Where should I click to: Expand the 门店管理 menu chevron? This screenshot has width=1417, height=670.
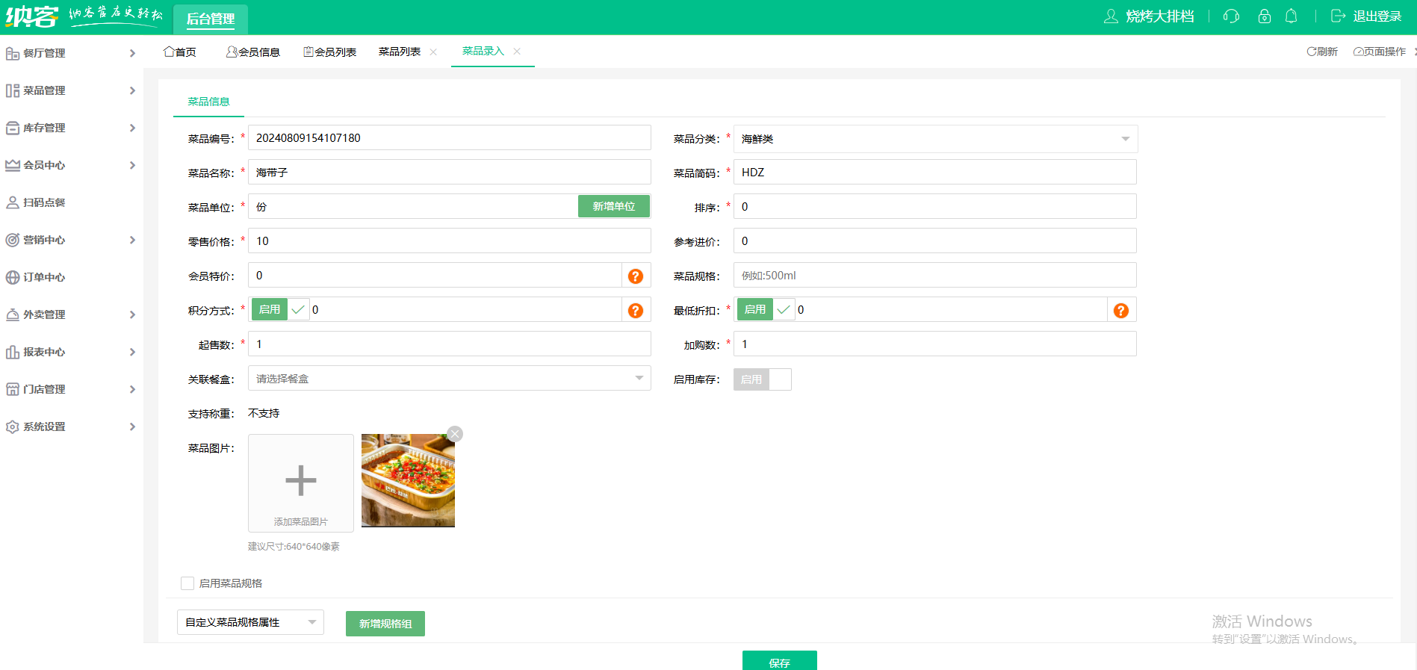[132, 389]
